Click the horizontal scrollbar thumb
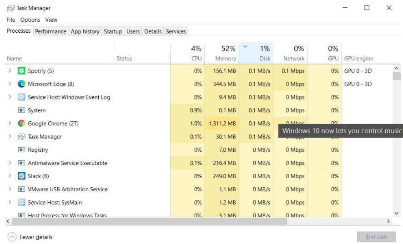403x244 pixels. tap(149, 221)
